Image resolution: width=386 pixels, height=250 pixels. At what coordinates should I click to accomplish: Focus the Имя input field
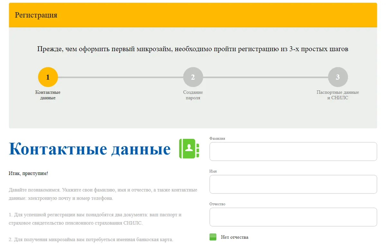tap(293, 184)
